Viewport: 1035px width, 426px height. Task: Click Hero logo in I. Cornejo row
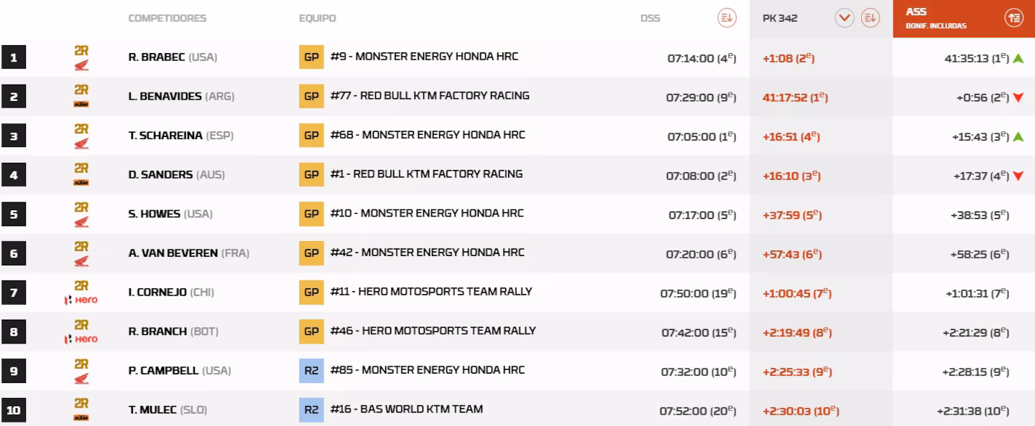coord(81,300)
